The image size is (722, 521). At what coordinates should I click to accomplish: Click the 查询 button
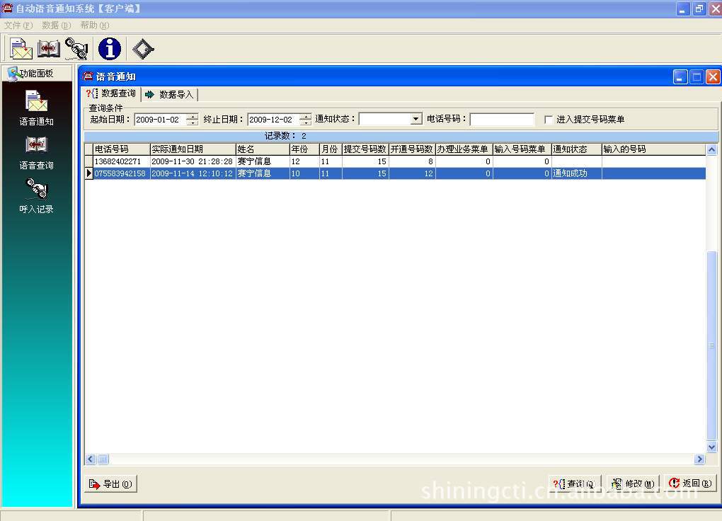click(575, 483)
